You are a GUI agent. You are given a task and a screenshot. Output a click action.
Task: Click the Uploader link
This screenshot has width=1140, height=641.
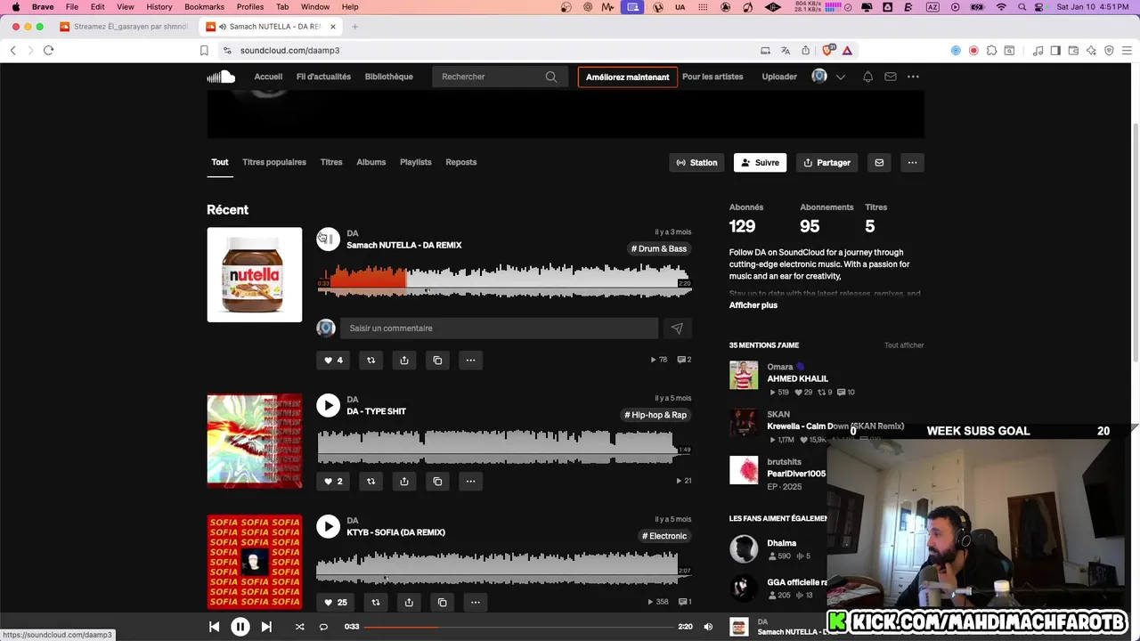click(779, 77)
